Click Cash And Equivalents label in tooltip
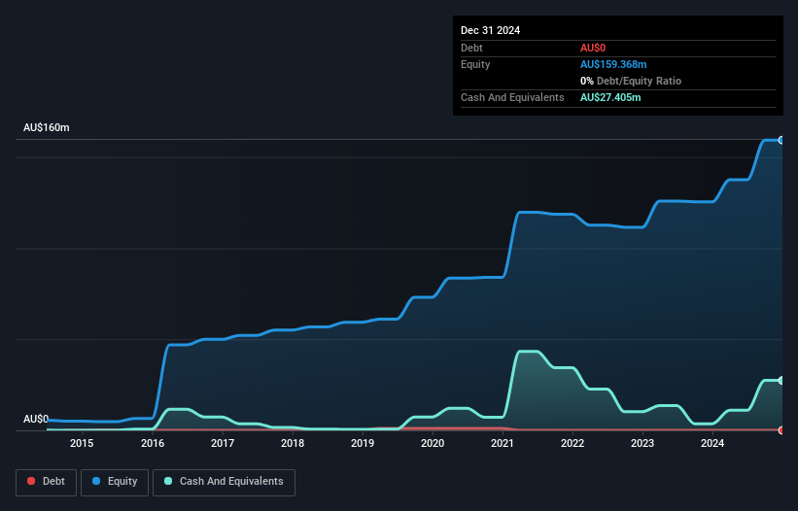Viewport: 798px width, 511px height. (512, 97)
